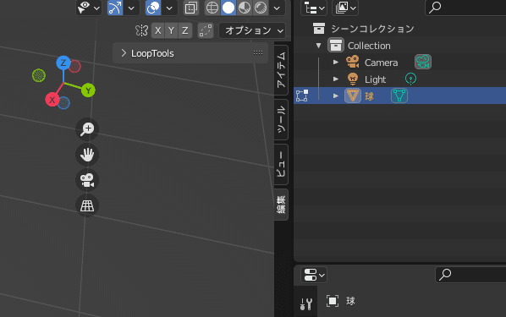This screenshot has height=317, width=506.
Task: Switch to wireframe viewport shading
Action: [x=212, y=8]
